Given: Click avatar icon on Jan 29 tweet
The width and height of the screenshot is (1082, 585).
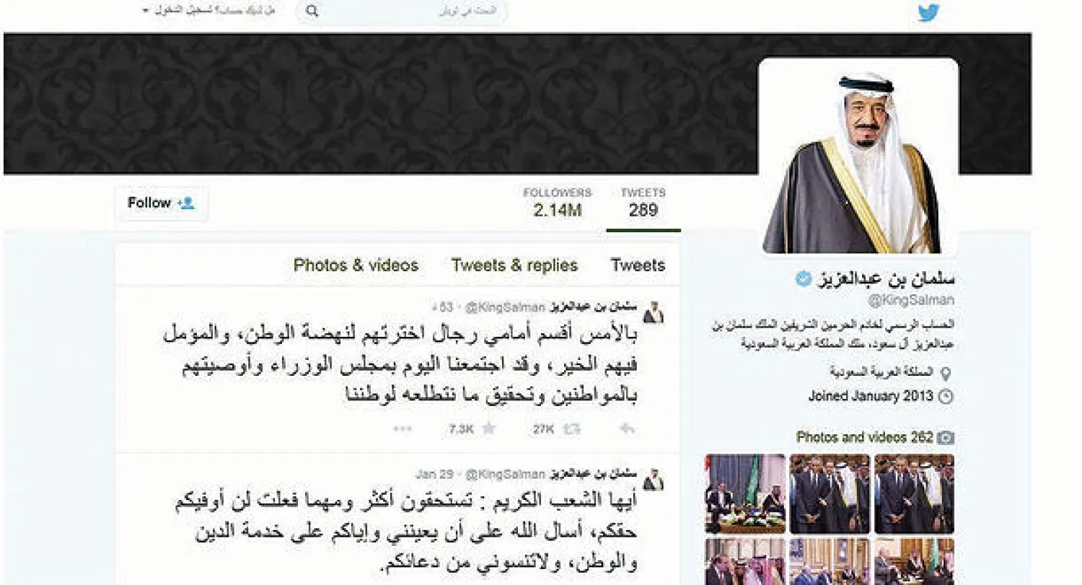Looking at the screenshot, I should (x=653, y=480).
